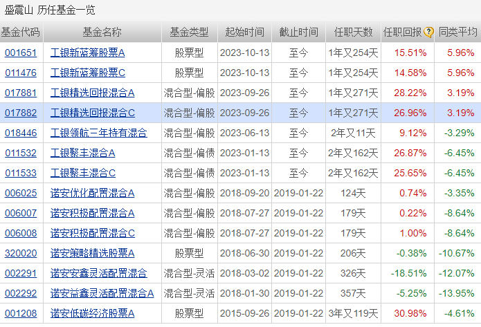The width and height of the screenshot is (481, 327).
Task: Click the 基金代码 column header
Action: coord(21,32)
